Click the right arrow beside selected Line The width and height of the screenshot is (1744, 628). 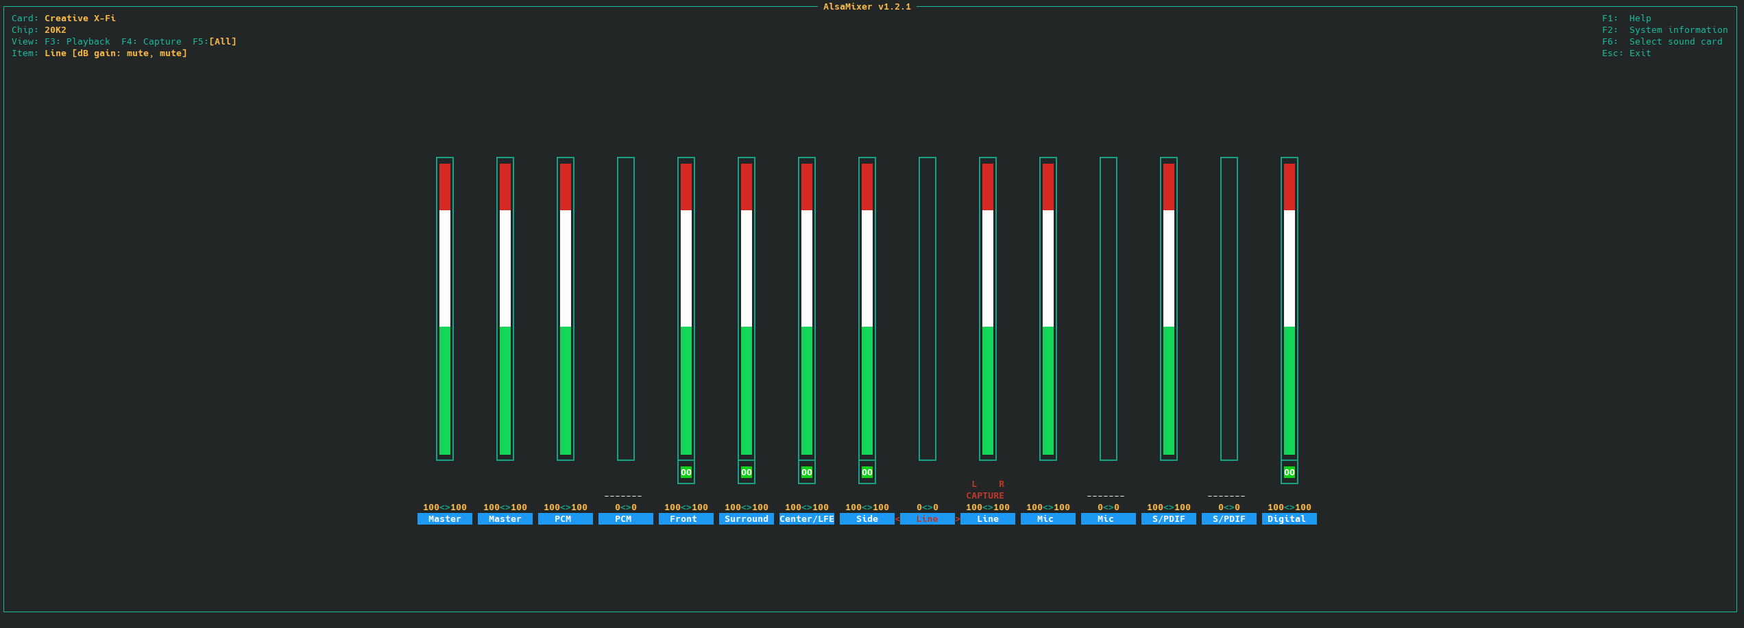958,519
